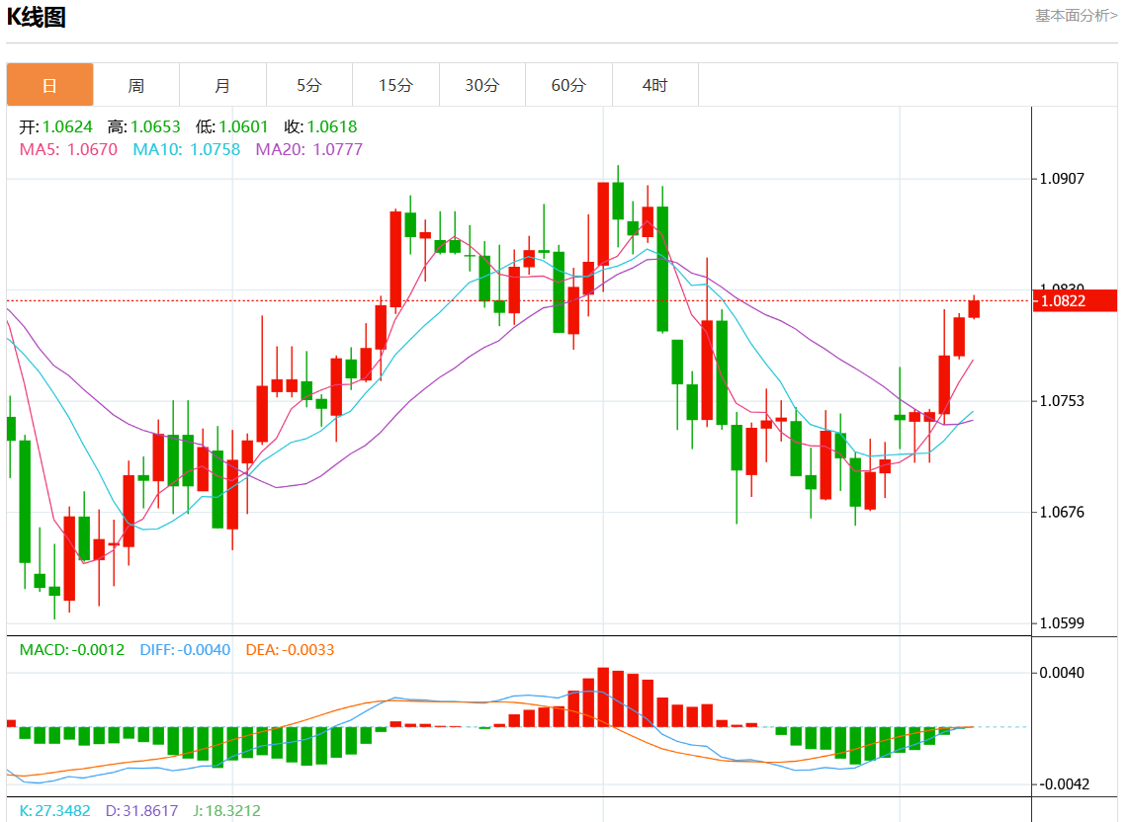Click the K线图 heading
1130x822 pixels.
coord(36,17)
